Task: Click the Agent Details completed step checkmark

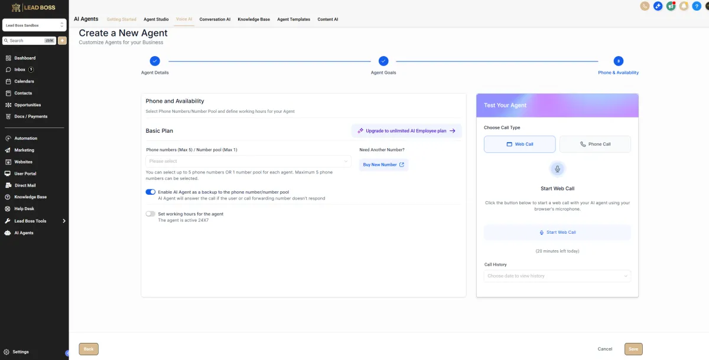Action: [x=155, y=61]
